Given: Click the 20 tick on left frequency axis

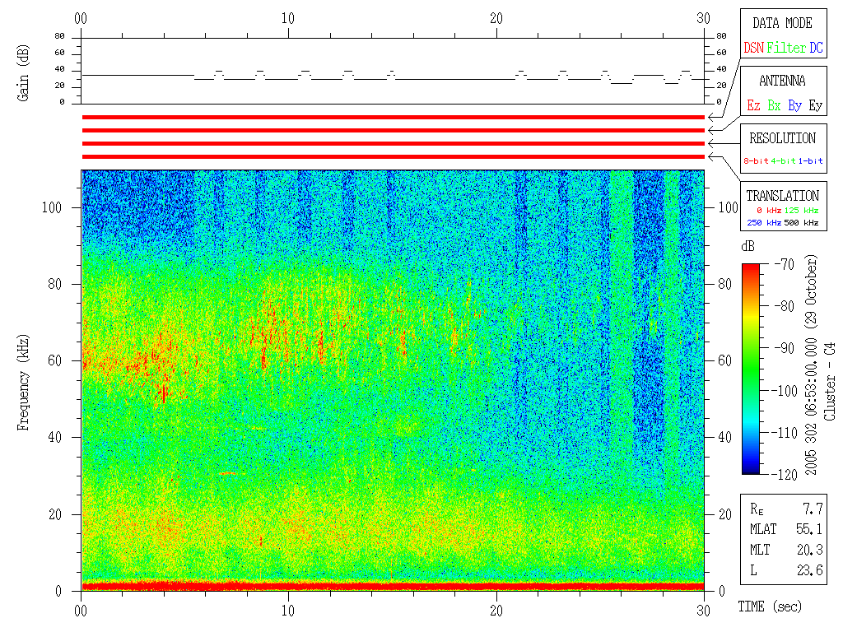Looking at the screenshot, I should 55,514.
